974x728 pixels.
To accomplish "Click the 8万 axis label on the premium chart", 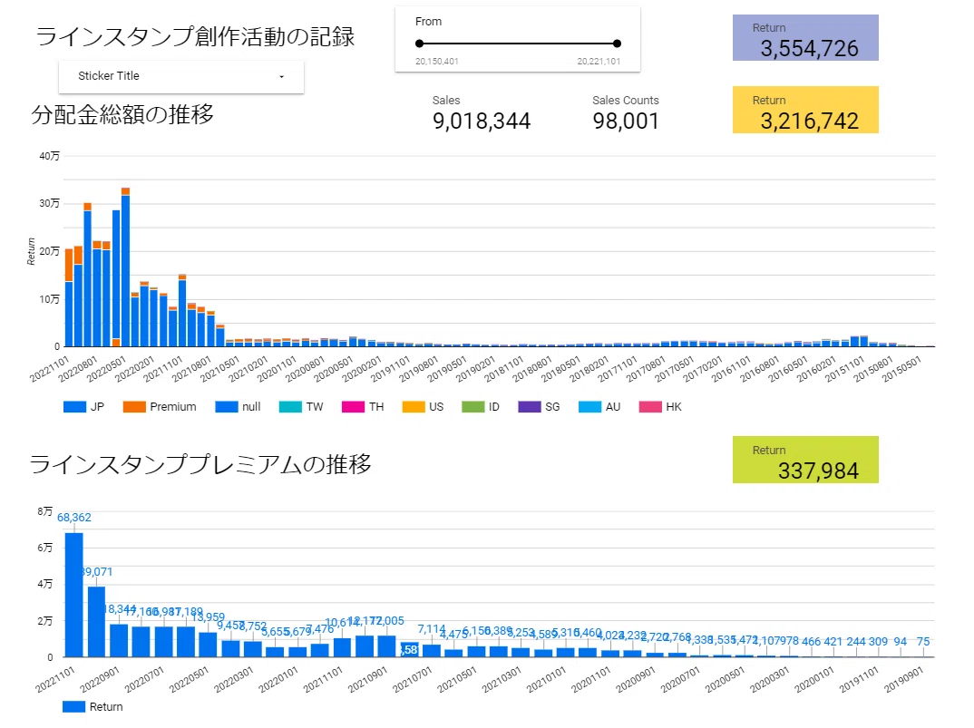I will (x=44, y=511).
